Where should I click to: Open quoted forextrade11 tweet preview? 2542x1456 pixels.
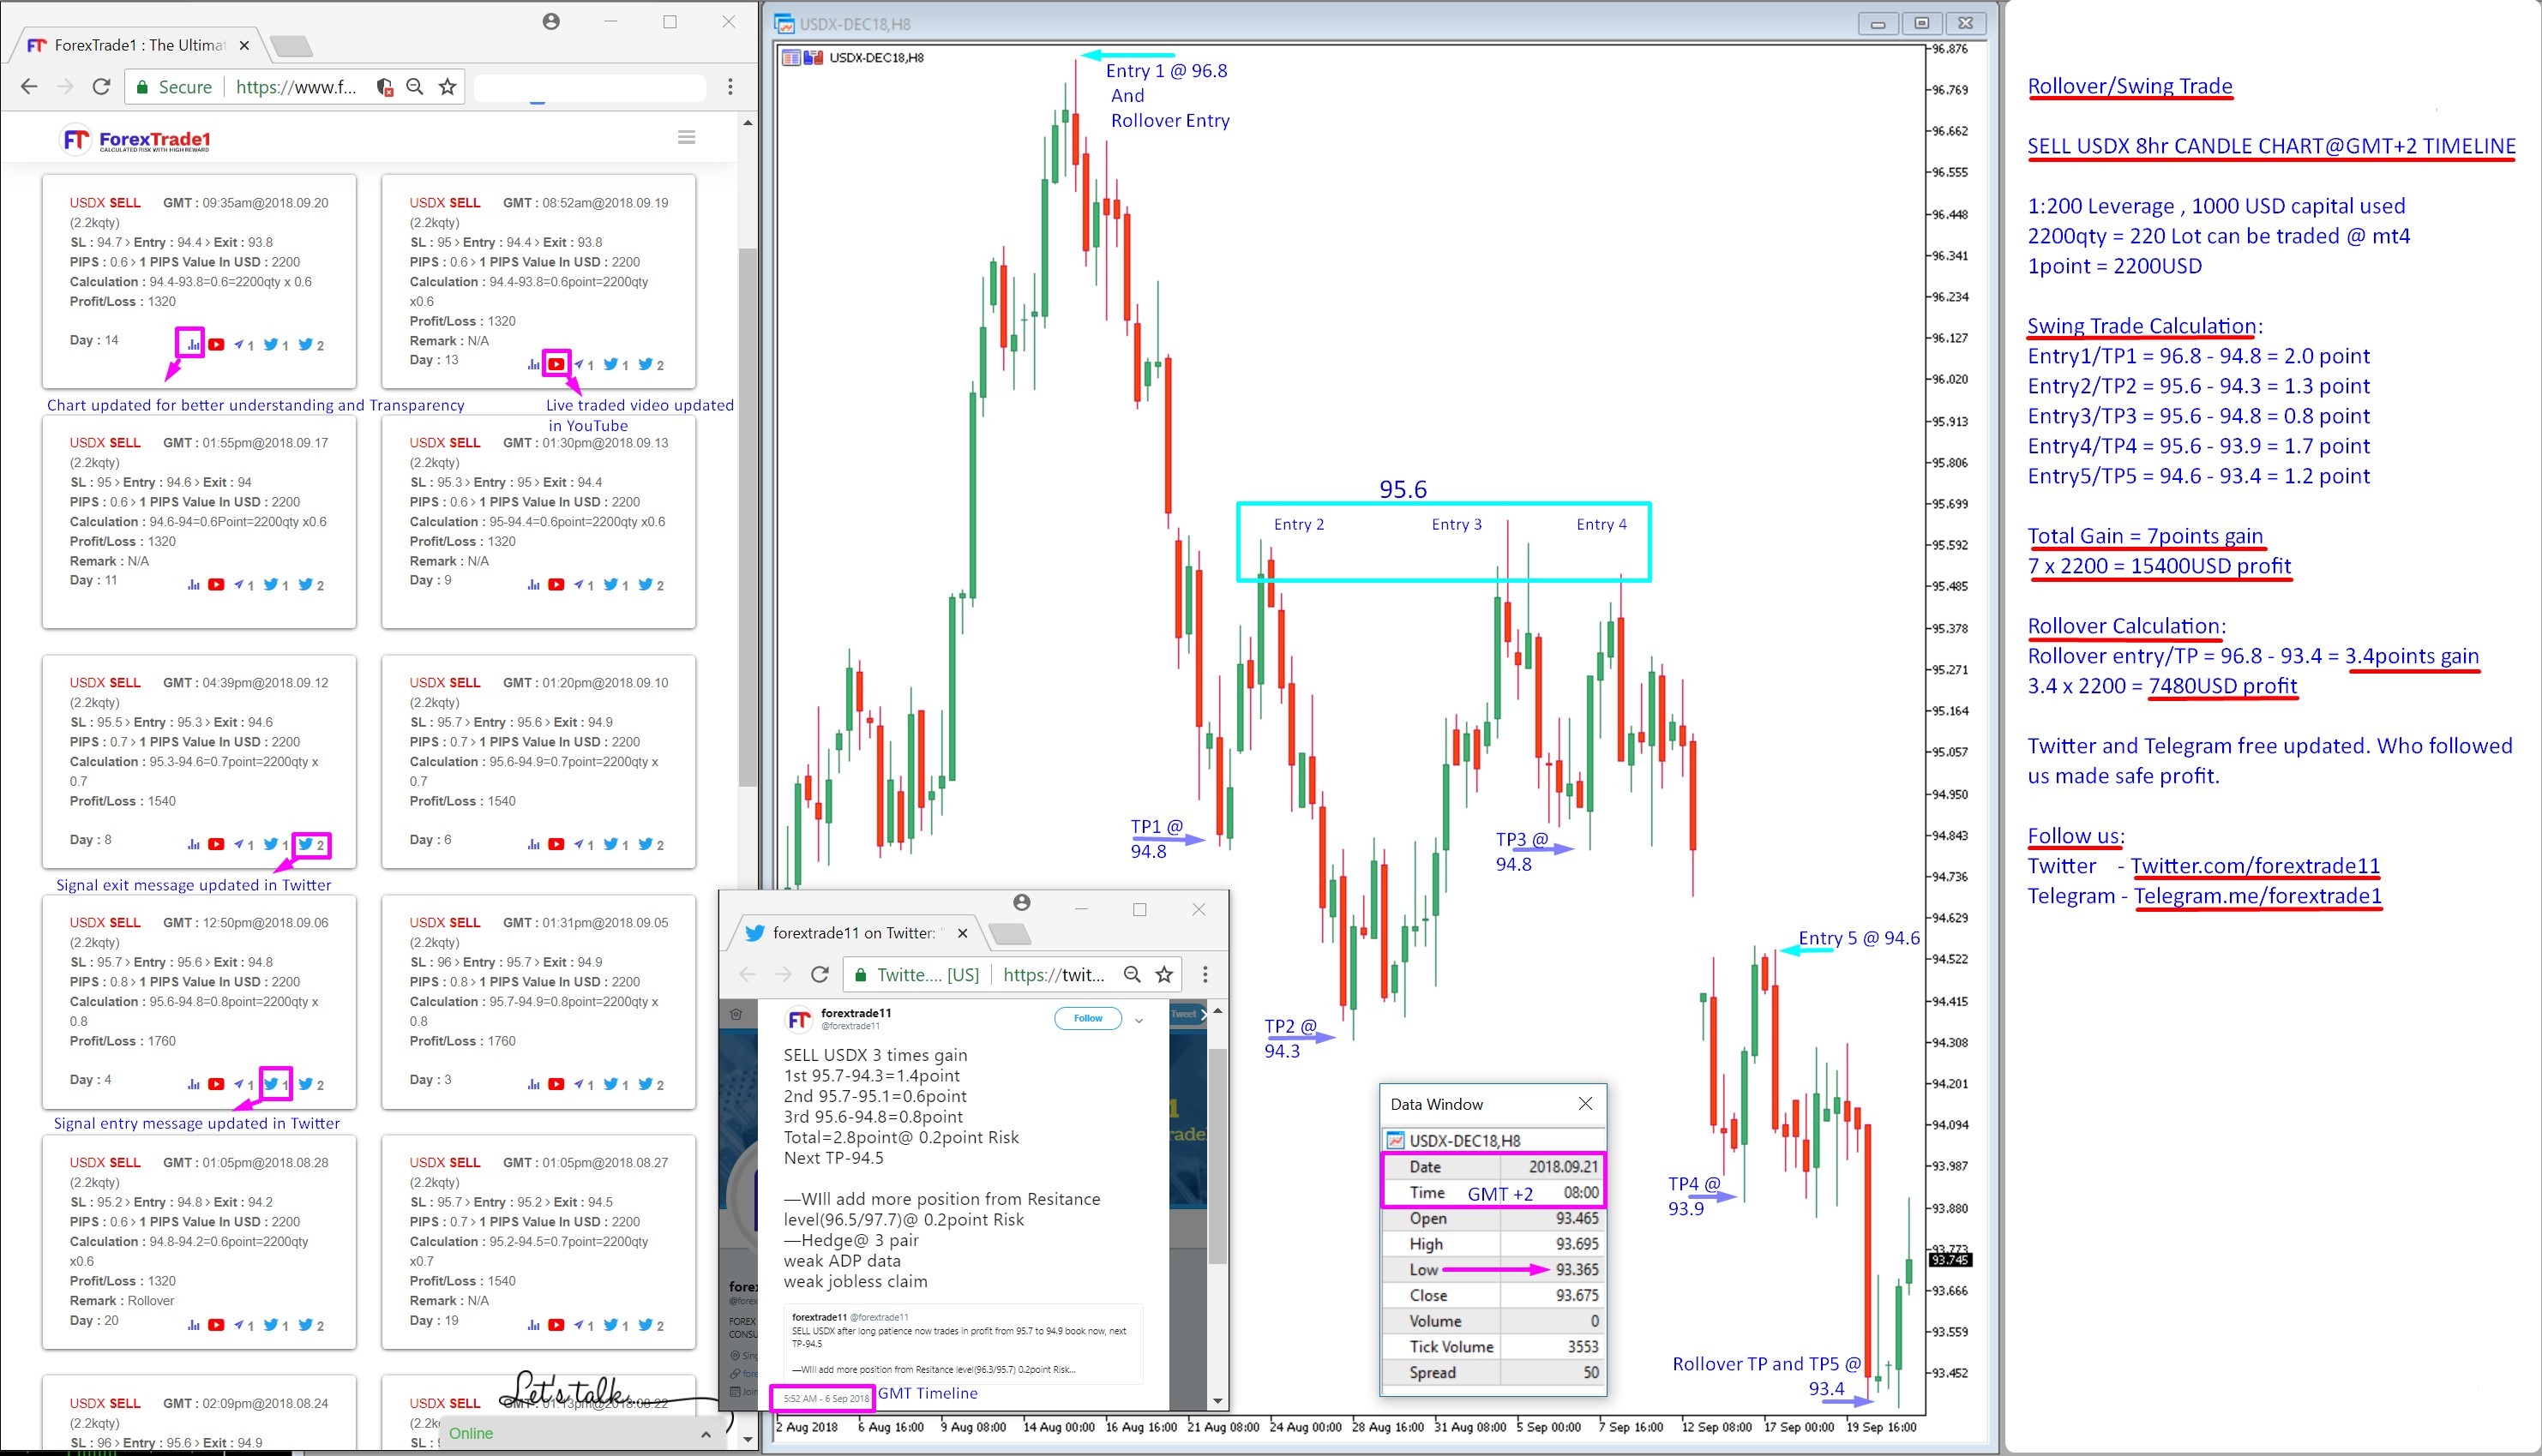pos(964,1344)
